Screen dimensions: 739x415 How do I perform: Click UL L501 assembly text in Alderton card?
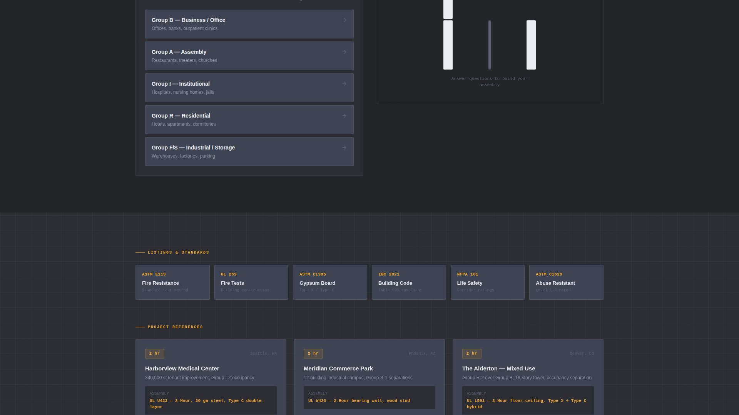(527, 403)
